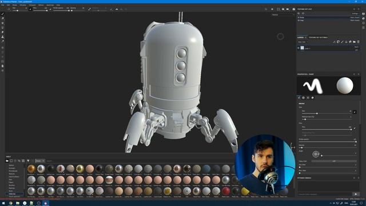Click the camera settings icon in top bar
The image size is (366, 206).
click(288, 9)
